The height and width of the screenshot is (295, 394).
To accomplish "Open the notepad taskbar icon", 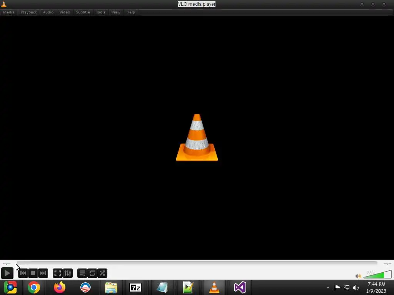I will [x=162, y=287].
